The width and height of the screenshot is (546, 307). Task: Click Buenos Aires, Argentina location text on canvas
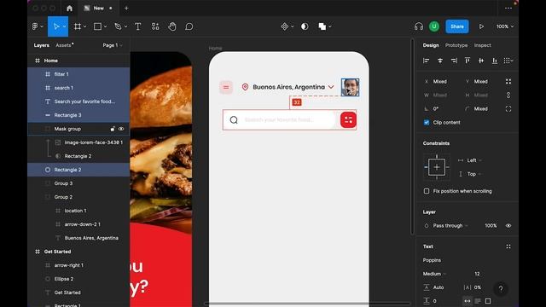[x=288, y=87]
